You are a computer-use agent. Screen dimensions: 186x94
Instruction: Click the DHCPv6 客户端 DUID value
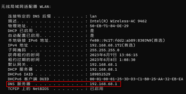click(136, 79)
